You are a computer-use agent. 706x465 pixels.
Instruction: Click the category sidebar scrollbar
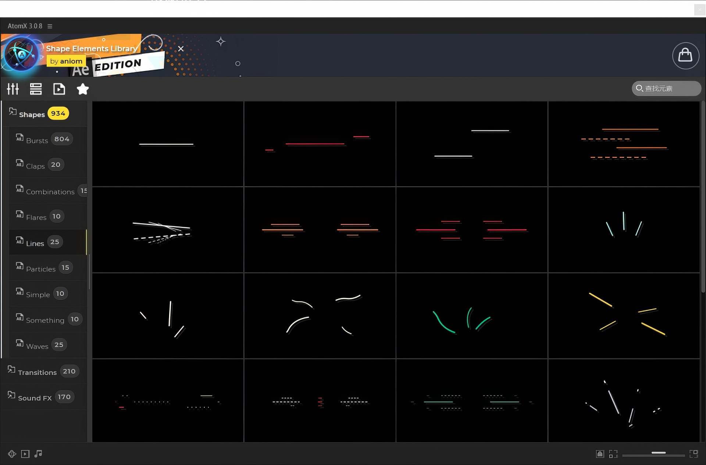coord(89,272)
